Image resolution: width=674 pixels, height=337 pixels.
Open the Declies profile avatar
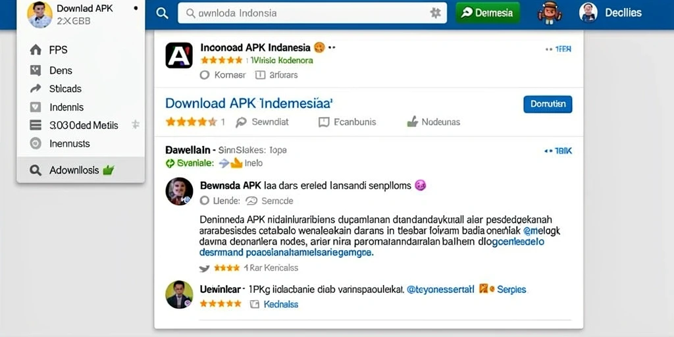coord(588,13)
